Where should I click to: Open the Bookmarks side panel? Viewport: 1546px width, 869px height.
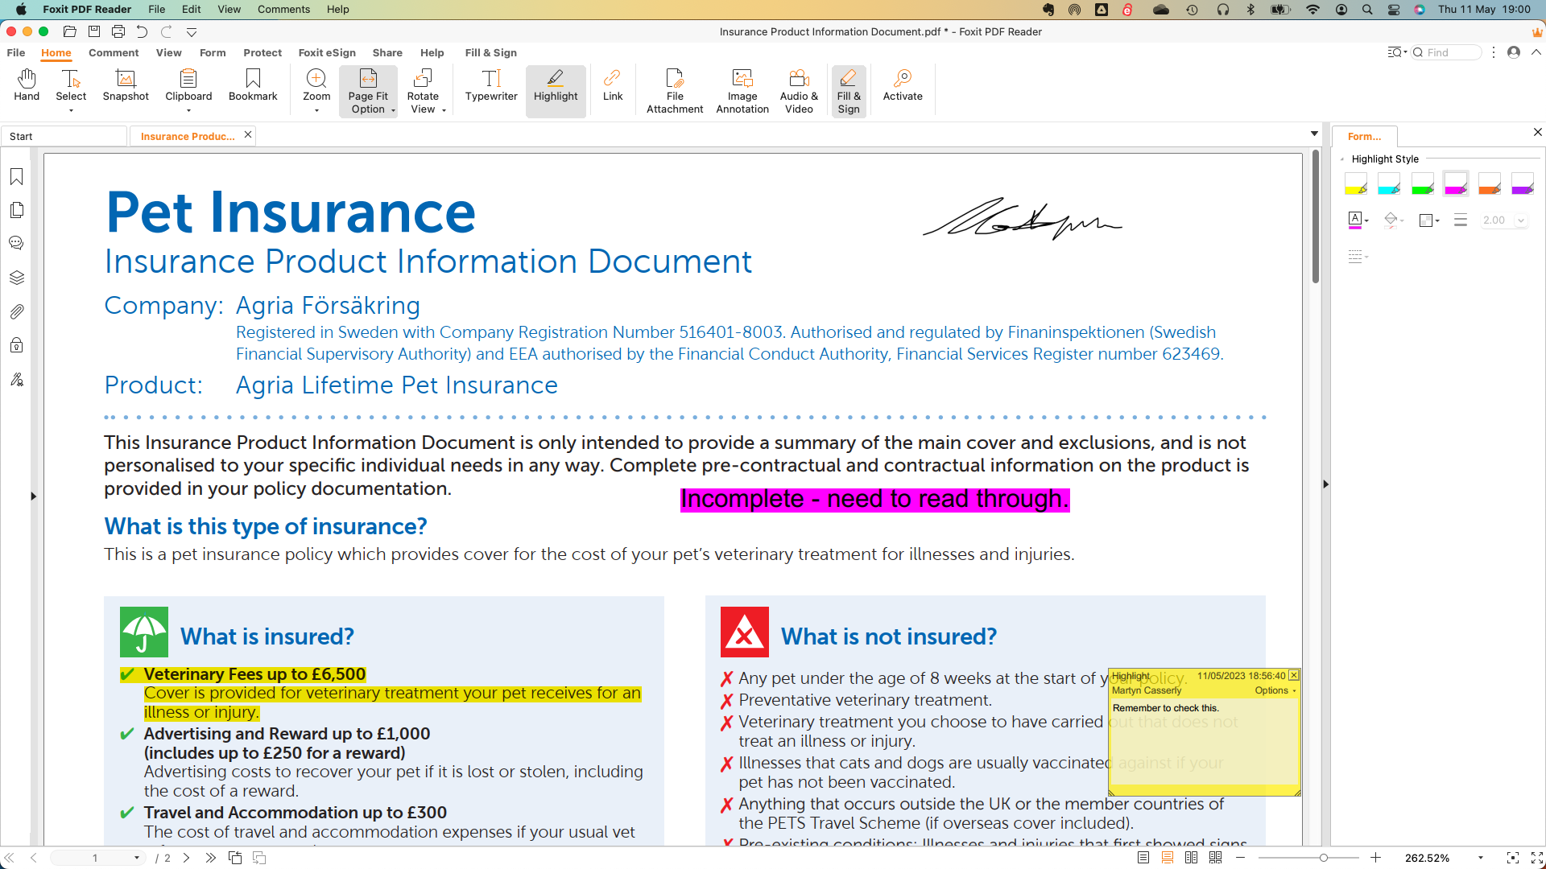pyautogui.click(x=16, y=177)
